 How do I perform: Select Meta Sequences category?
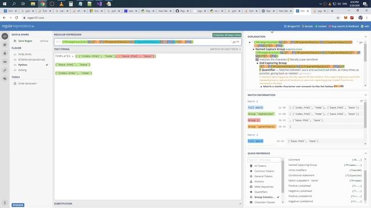click(x=264, y=187)
